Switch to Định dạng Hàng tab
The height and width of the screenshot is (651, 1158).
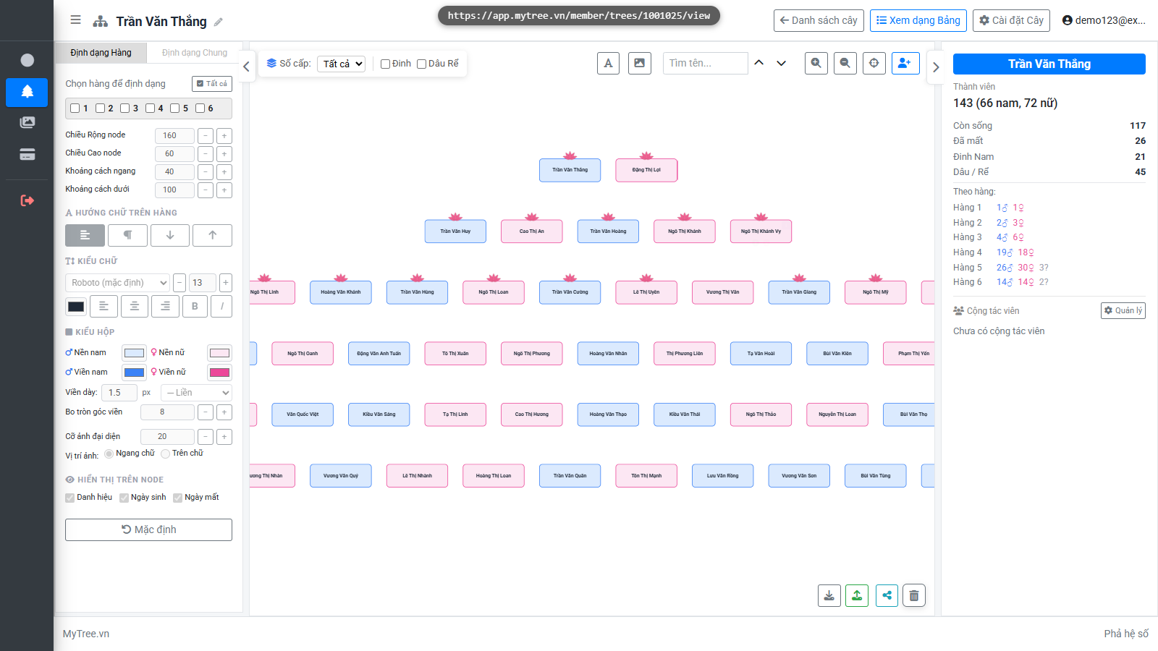(101, 53)
